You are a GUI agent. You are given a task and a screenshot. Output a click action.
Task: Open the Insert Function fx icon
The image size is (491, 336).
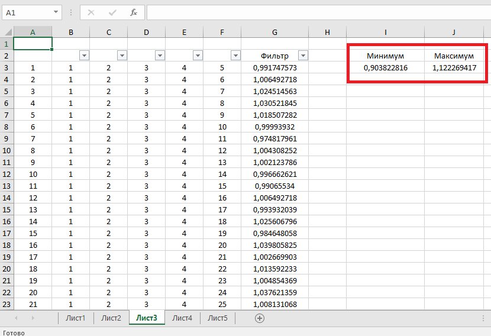pos(134,12)
